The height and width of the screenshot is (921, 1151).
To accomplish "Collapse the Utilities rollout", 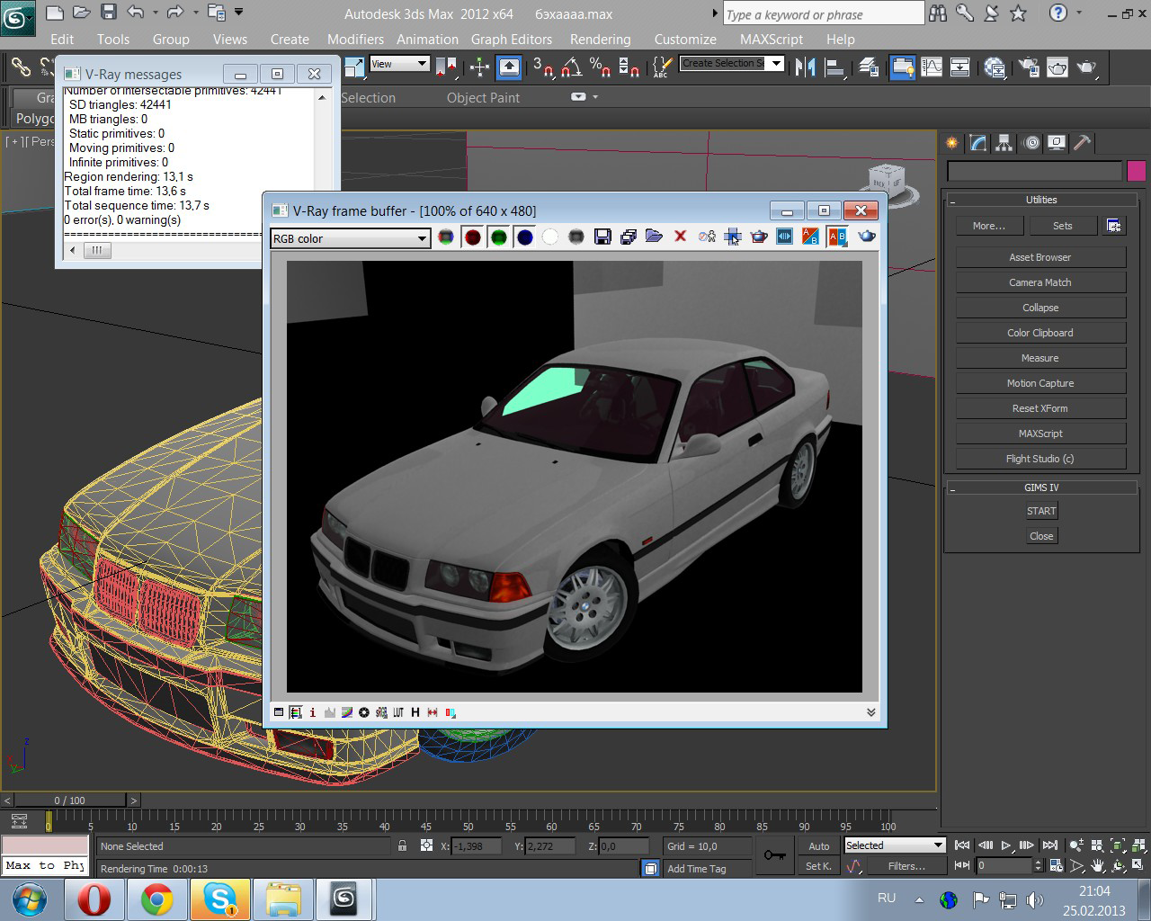I will tap(1040, 200).
